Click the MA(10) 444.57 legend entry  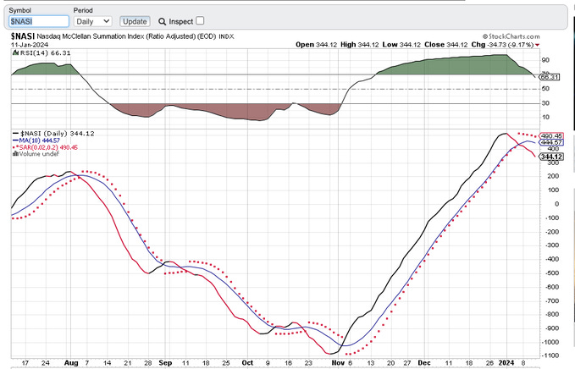point(36,140)
